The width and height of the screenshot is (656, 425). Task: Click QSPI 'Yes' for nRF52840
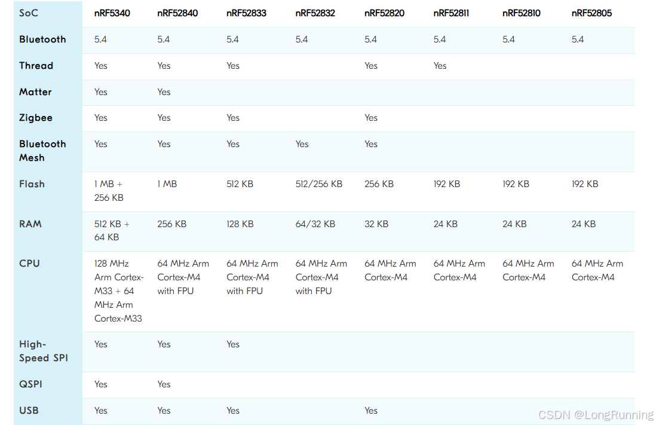164,384
